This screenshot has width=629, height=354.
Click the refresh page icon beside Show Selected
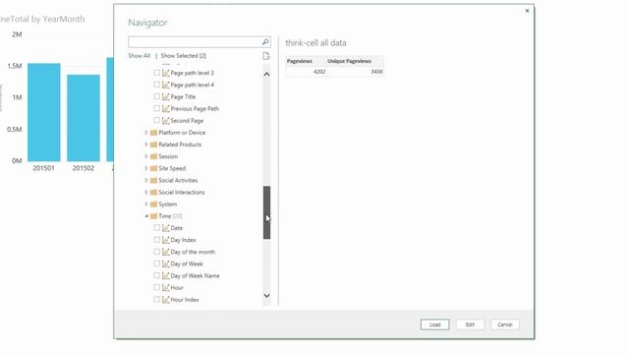click(266, 56)
